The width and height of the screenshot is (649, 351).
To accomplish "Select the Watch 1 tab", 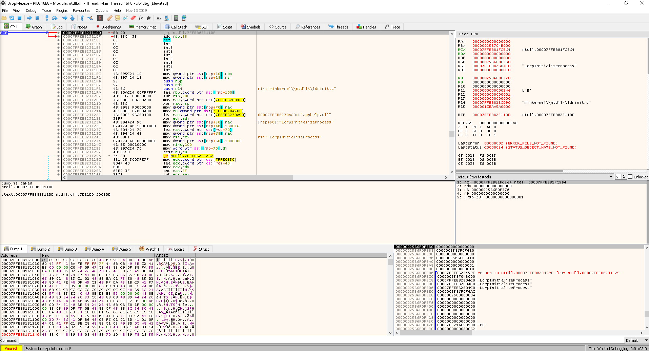I will pyautogui.click(x=149, y=249).
